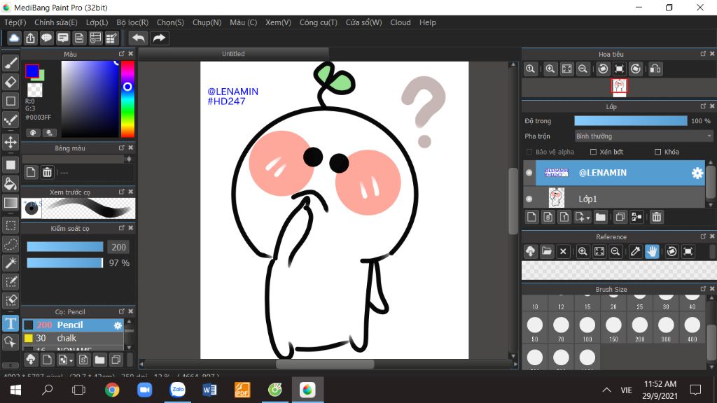Undock the Màu color panel

coord(122,53)
